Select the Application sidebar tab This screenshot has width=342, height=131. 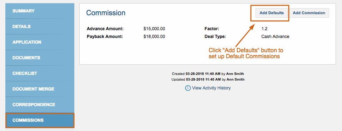[x=40, y=42]
